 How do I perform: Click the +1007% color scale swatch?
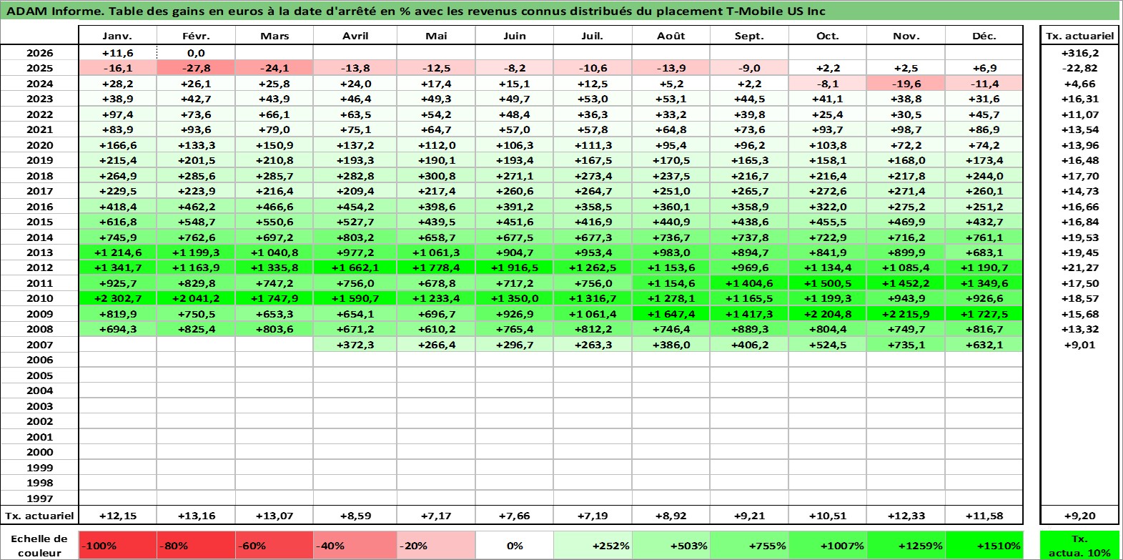point(828,545)
